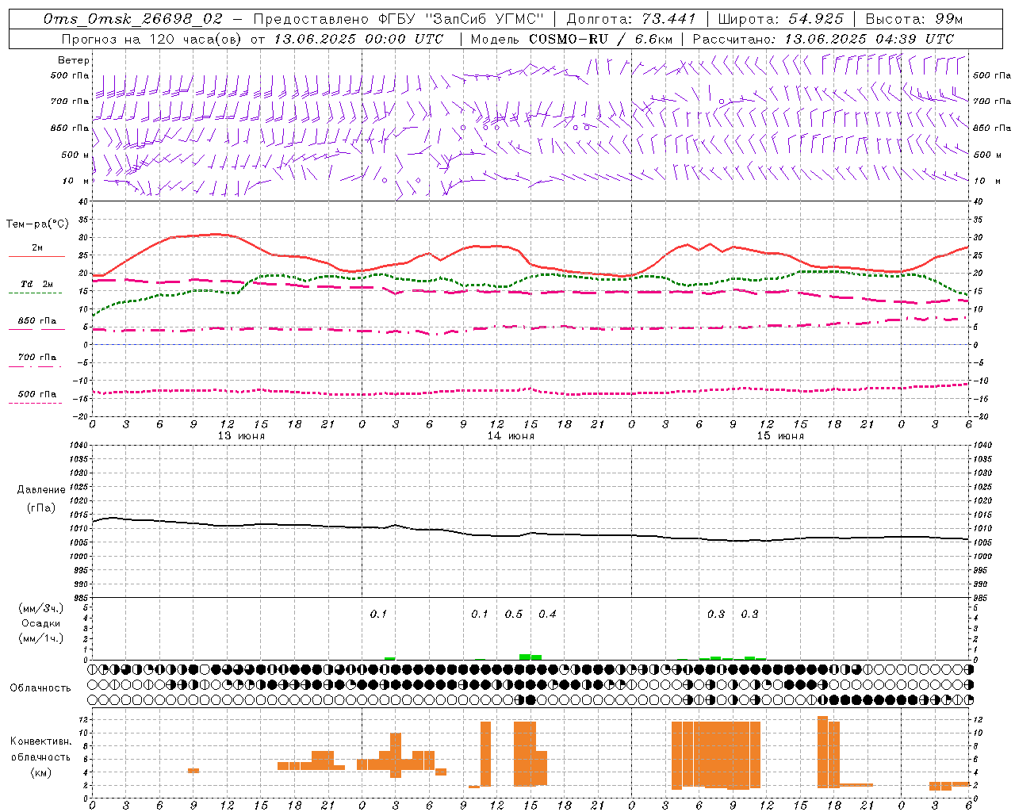Viewport: 1015px width, 812px height.
Task: Click the Широта: 54.925 header field
Action: point(781,19)
